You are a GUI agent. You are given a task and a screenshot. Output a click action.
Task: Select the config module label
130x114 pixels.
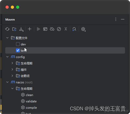[20, 57]
